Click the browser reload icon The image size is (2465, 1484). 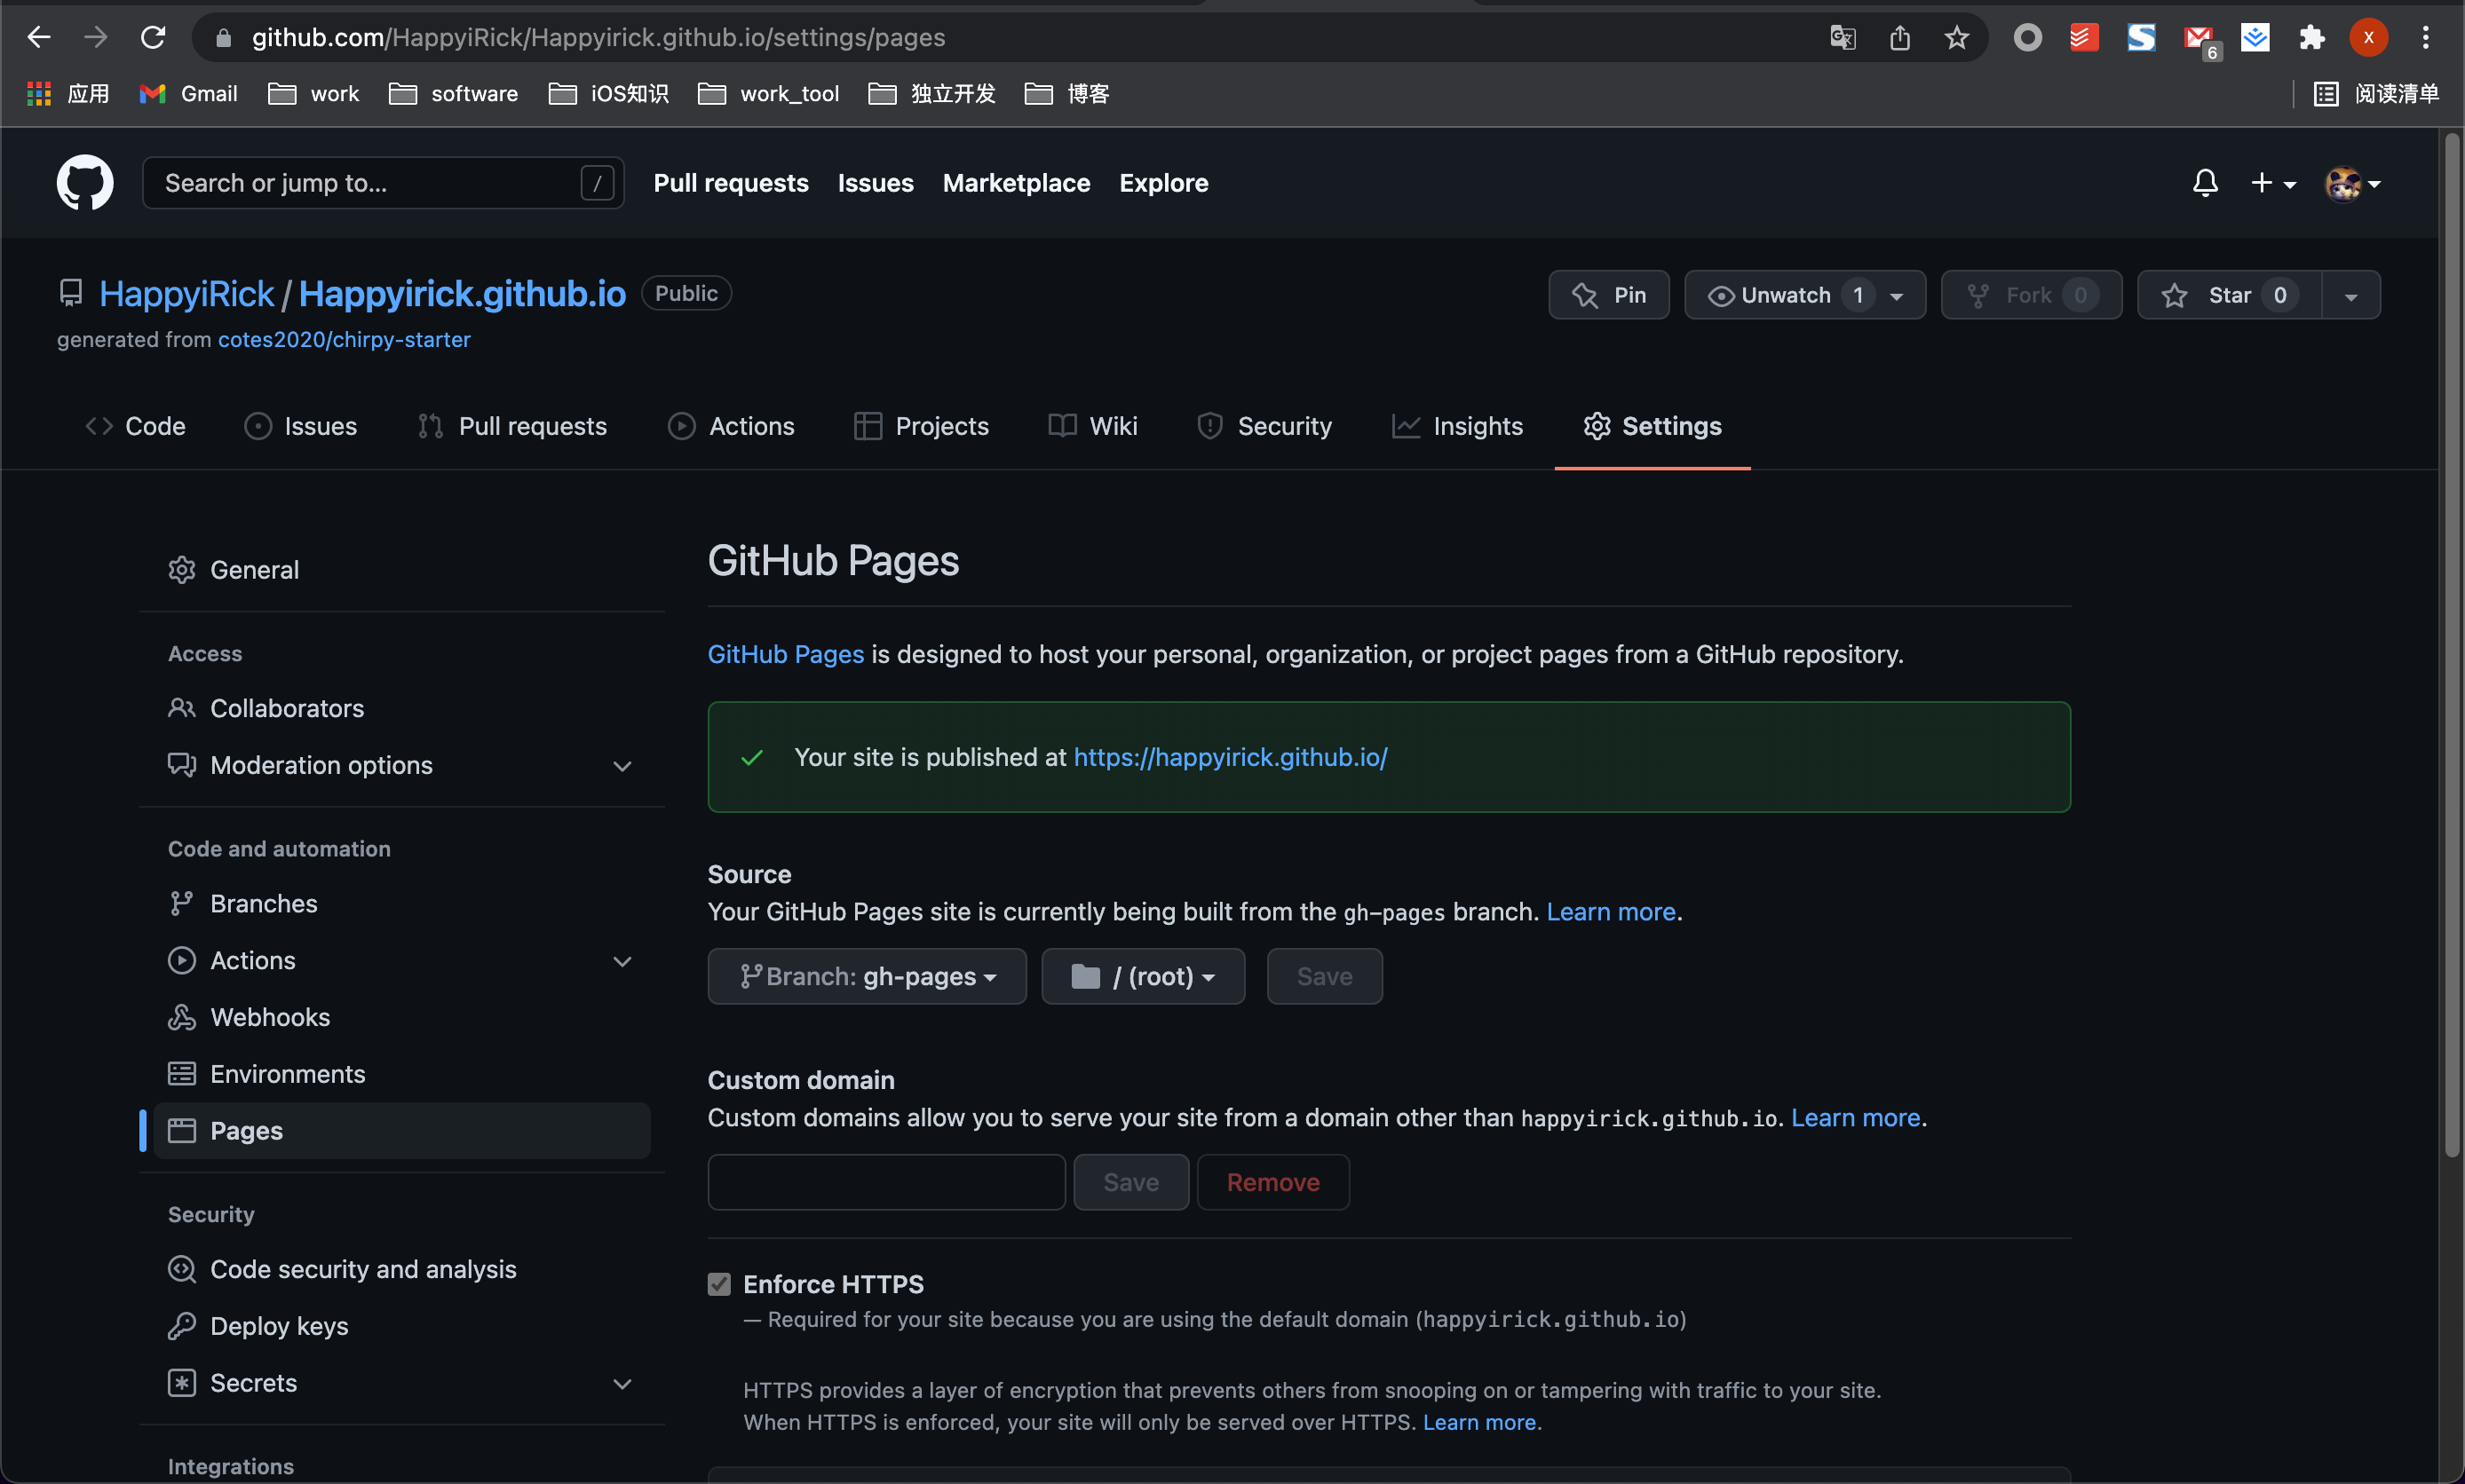(x=153, y=38)
